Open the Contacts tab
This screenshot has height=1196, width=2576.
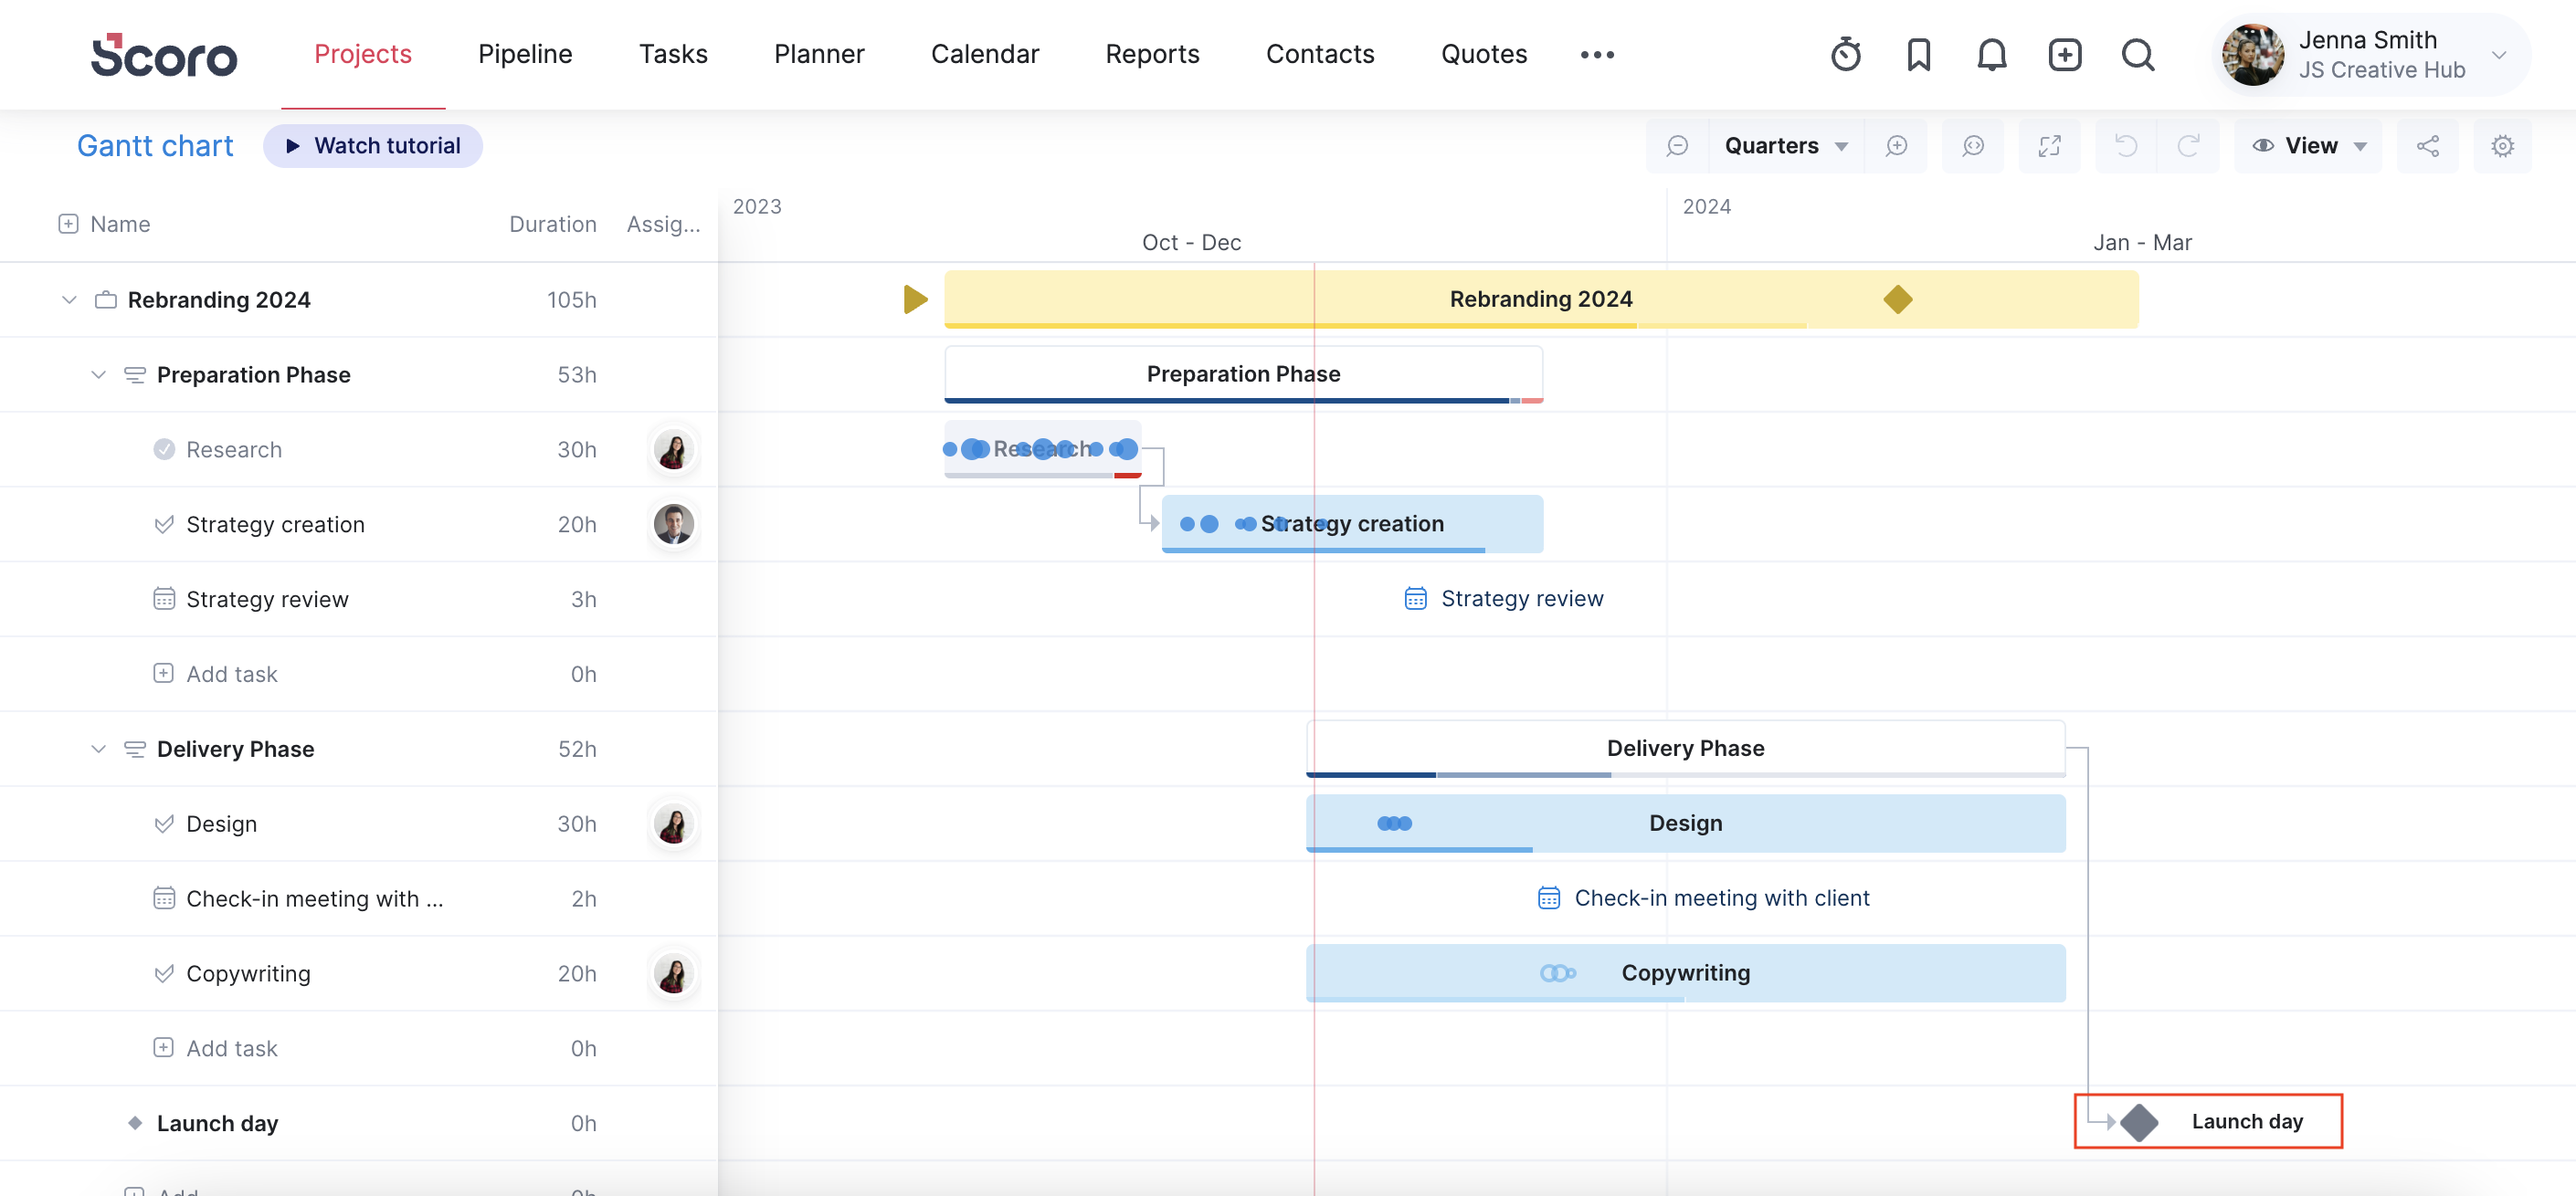coord(1320,54)
